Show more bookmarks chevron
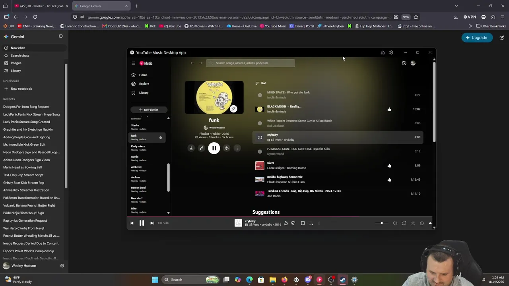The height and width of the screenshot is (286, 509). coord(471,26)
